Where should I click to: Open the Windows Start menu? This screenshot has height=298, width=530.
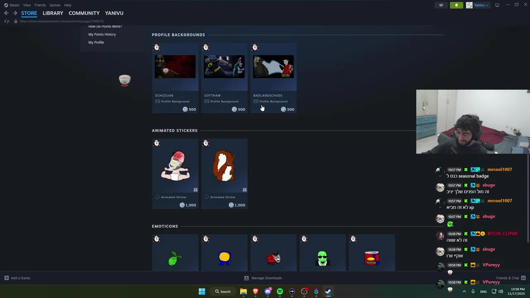202,291
